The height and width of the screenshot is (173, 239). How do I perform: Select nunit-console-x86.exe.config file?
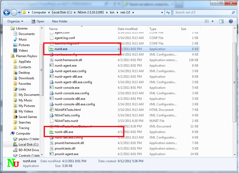click(75, 104)
